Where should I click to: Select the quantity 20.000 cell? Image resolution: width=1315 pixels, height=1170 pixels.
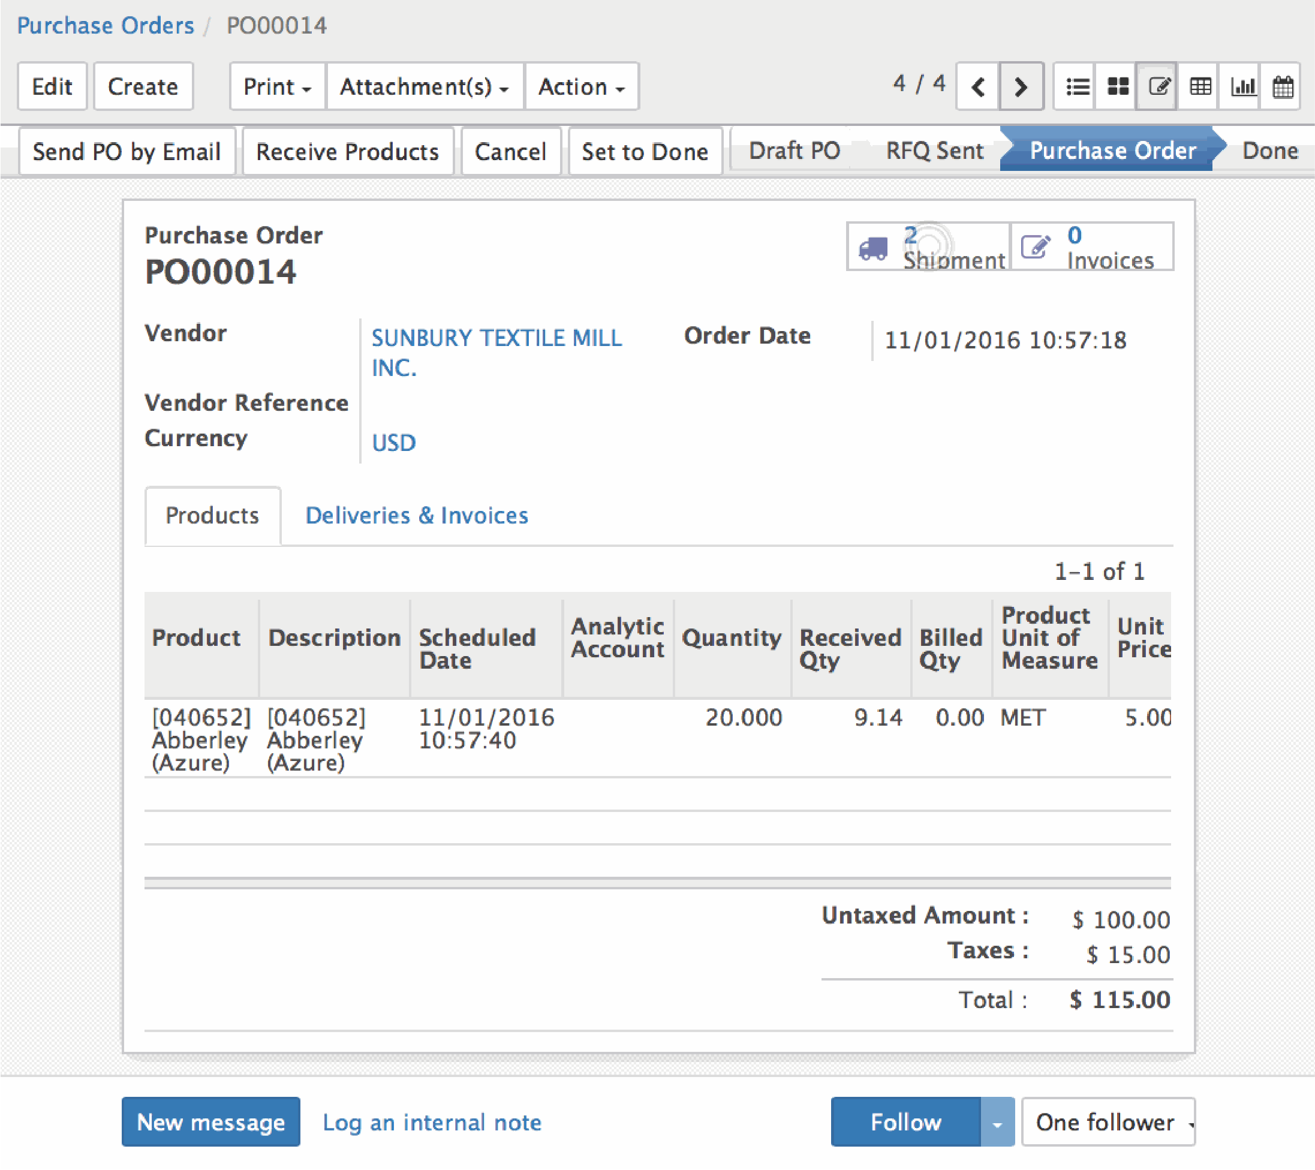[x=732, y=739]
